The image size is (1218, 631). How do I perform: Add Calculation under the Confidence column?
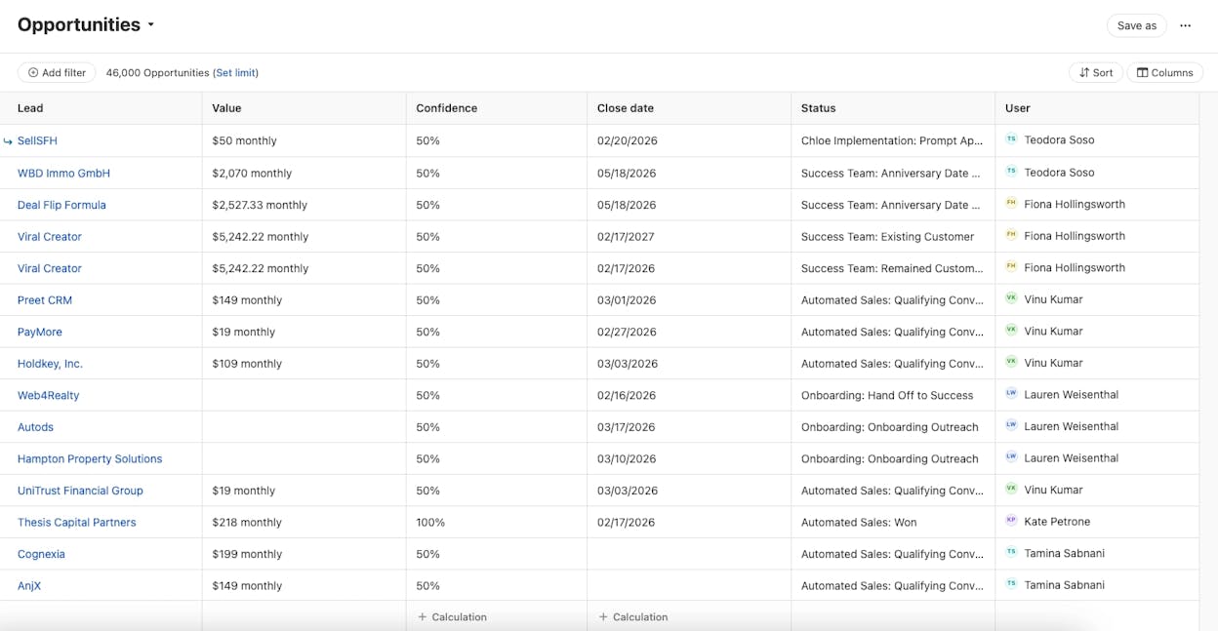pyautogui.click(x=452, y=616)
